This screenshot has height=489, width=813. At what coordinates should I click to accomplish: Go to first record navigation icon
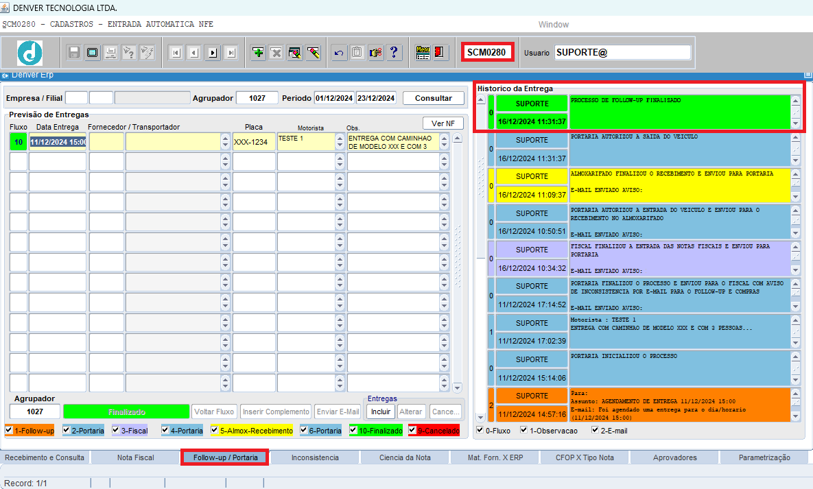(x=176, y=52)
